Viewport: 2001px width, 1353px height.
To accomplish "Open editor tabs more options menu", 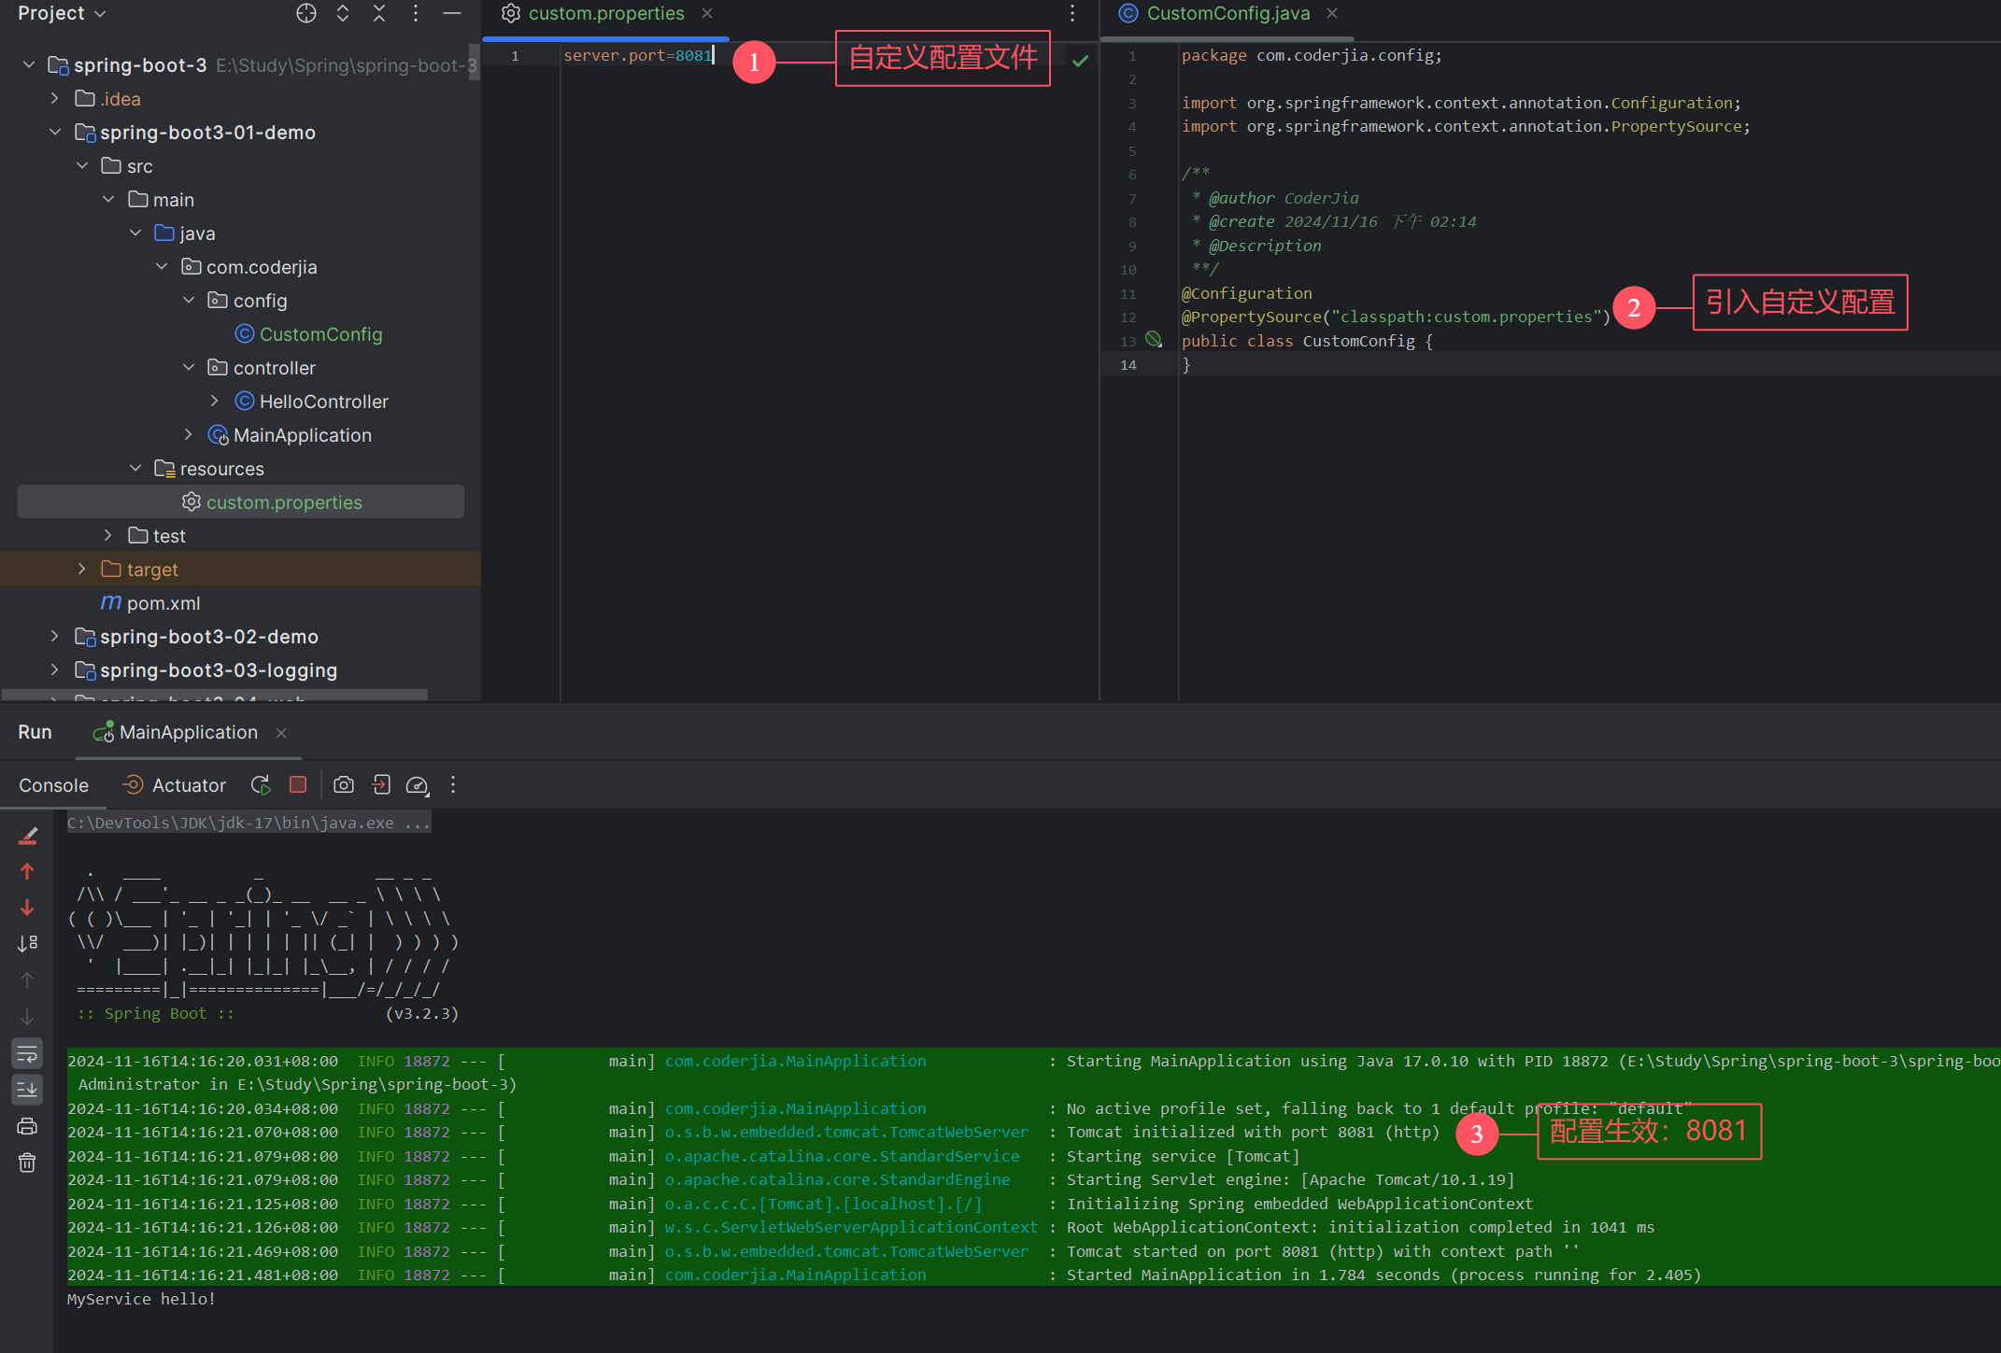I will click(1072, 13).
